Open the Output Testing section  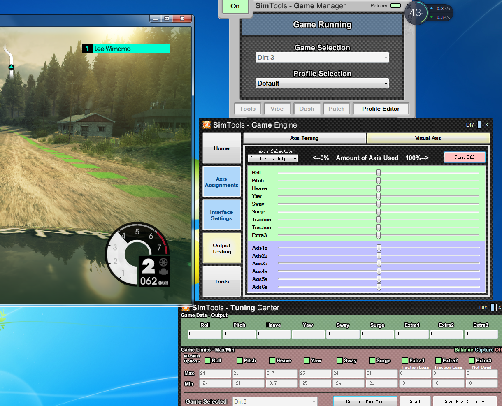(221, 248)
